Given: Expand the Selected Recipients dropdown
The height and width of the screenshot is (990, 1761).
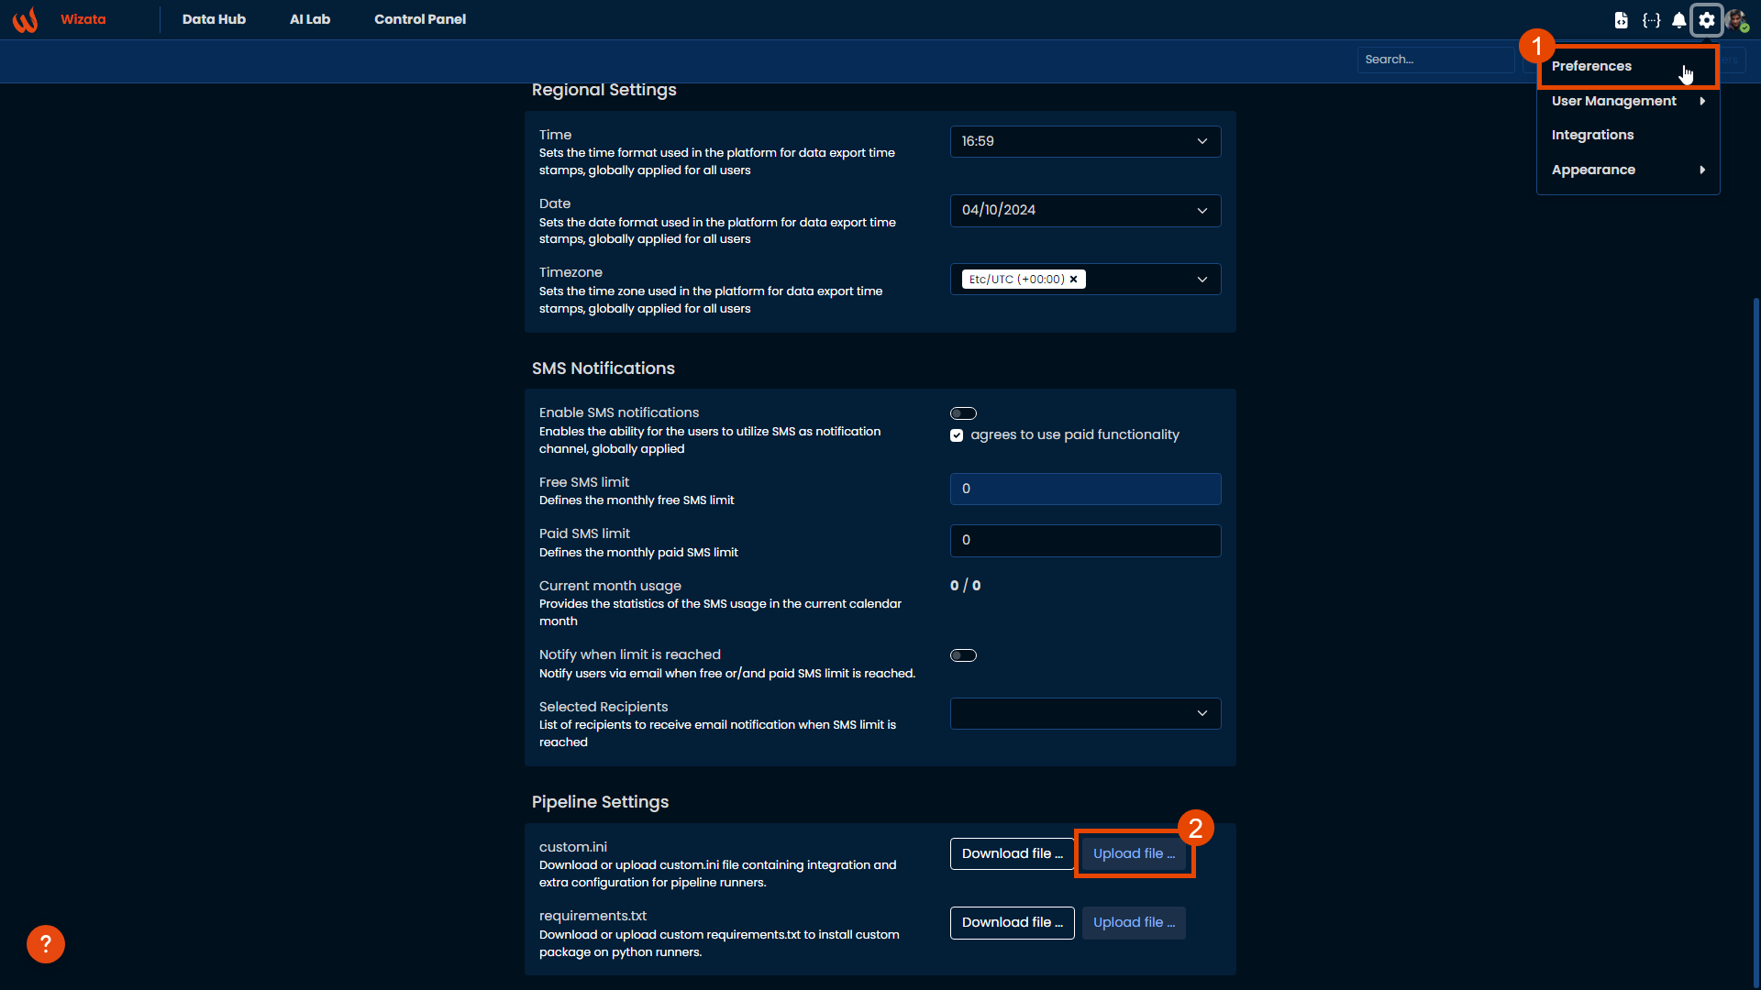Looking at the screenshot, I should click(1085, 713).
